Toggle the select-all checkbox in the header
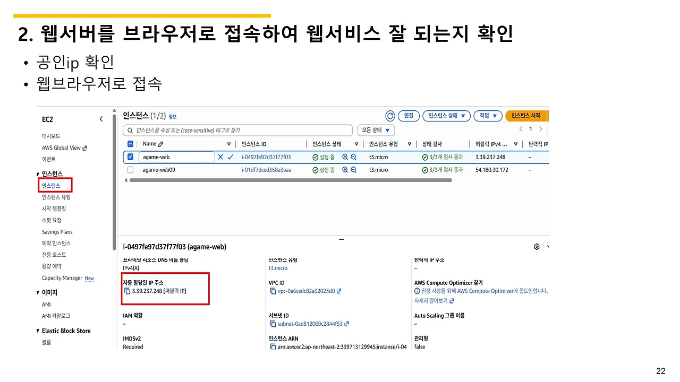Image resolution: width=680 pixels, height=382 pixels. [130, 144]
